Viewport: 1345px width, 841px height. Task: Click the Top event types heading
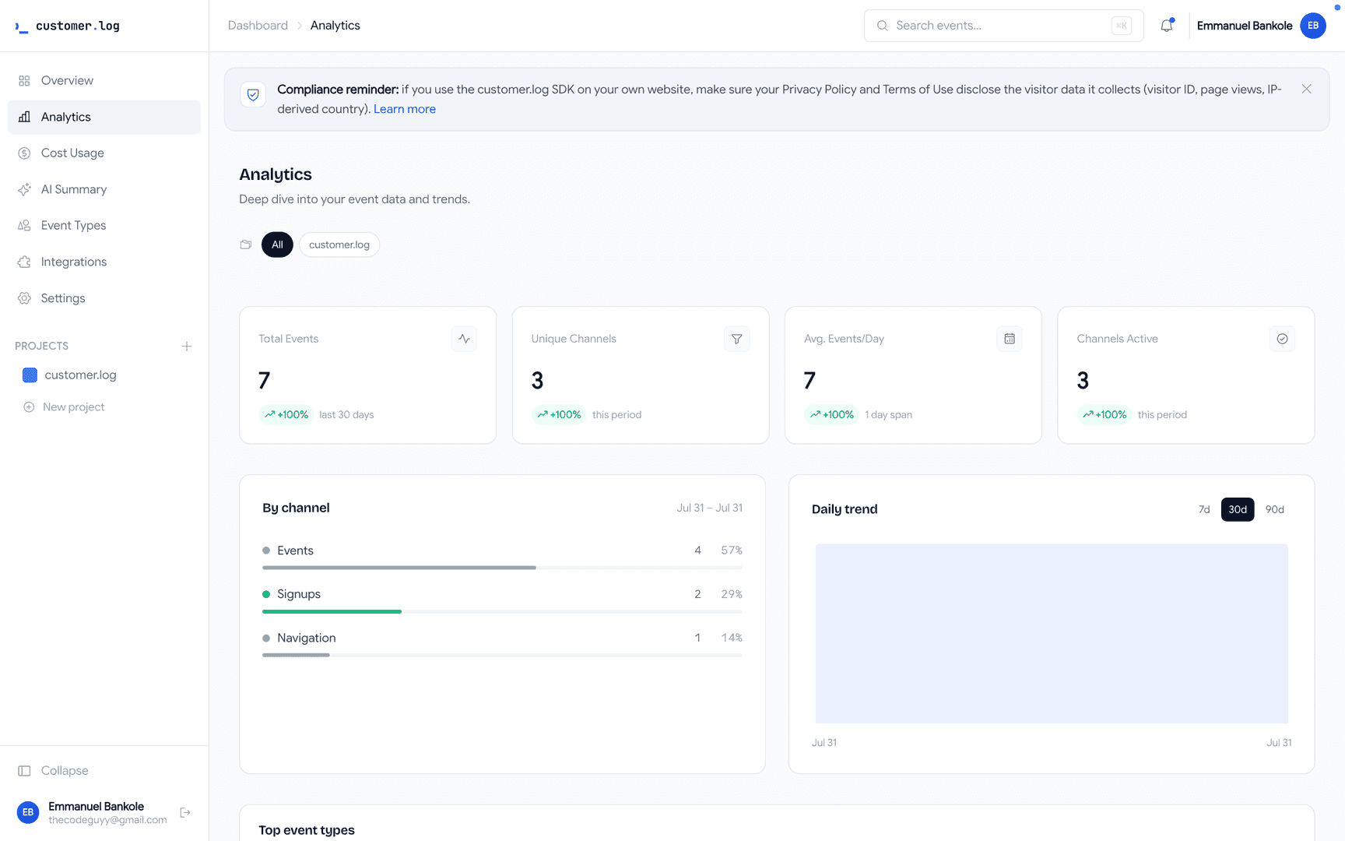pyautogui.click(x=307, y=830)
